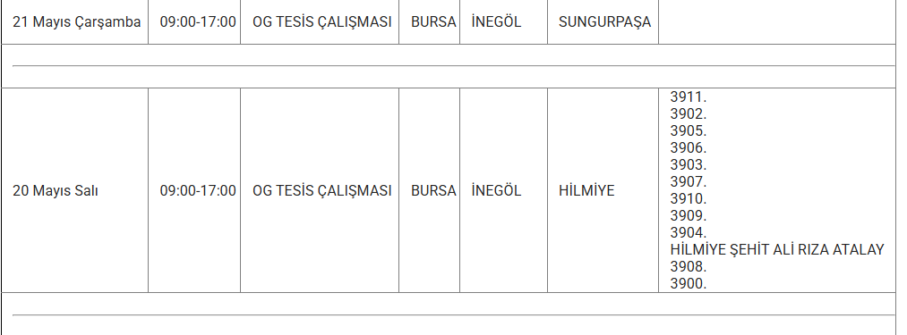Click HİLMİYE ŞEHİT ALİ RIZA ATALAY text
907x335 pixels.
[x=777, y=249]
